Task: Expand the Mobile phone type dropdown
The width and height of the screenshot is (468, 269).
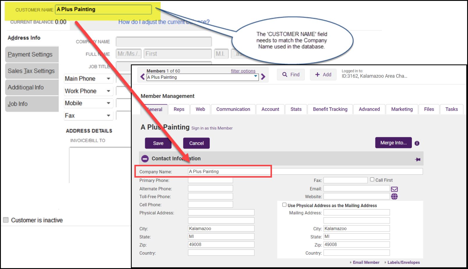Action: (x=108, y=103)
